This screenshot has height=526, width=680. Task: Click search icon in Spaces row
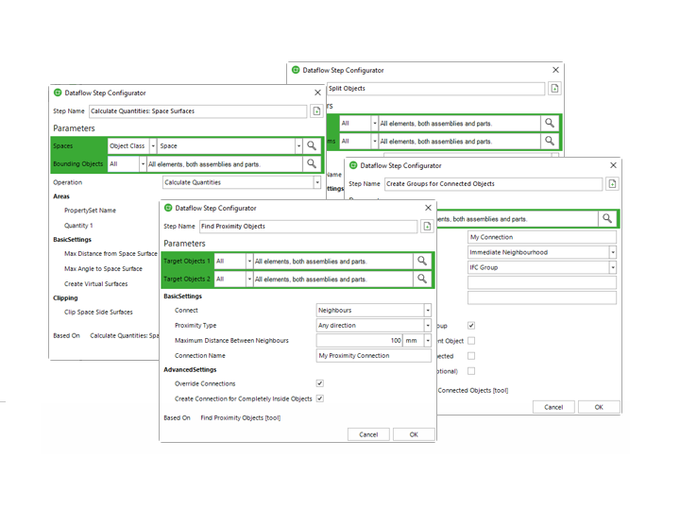(312, 145)
